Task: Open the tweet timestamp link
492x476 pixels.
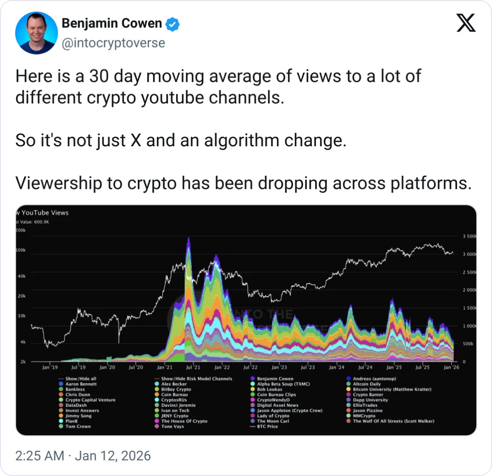Action: click(x=83, y=456)
